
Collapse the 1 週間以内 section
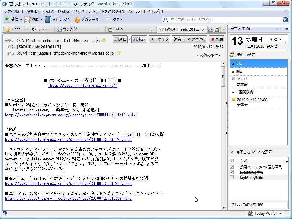(x=233, y=92)
